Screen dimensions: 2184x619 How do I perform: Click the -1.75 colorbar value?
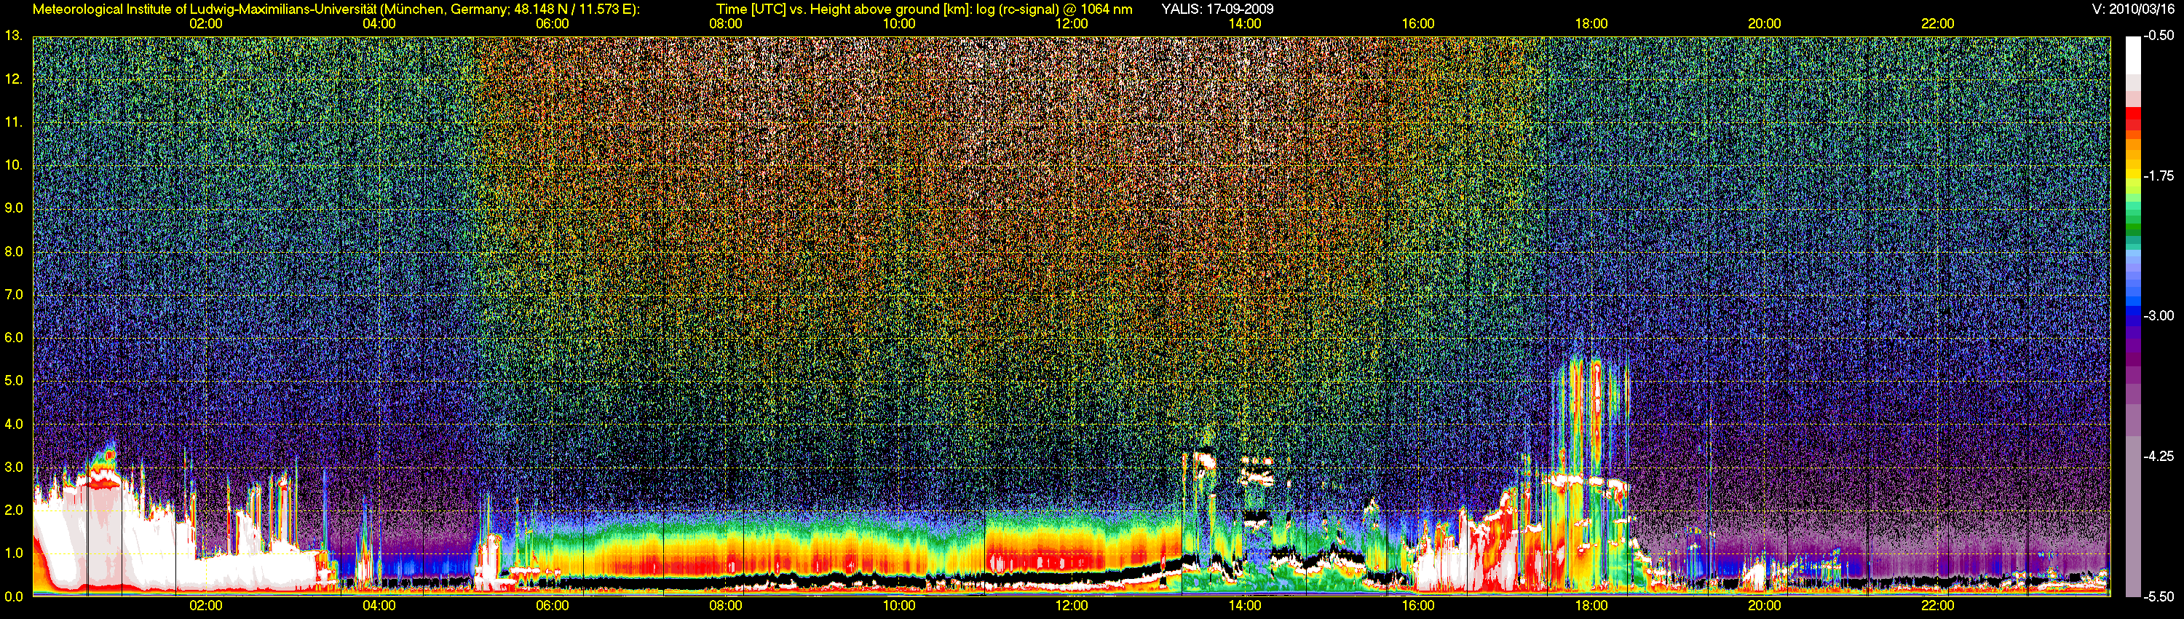coord(2159,176)
